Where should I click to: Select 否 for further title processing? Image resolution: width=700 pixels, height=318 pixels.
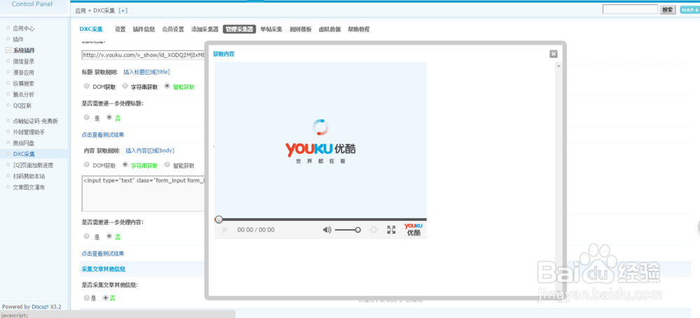coord(109,117)
